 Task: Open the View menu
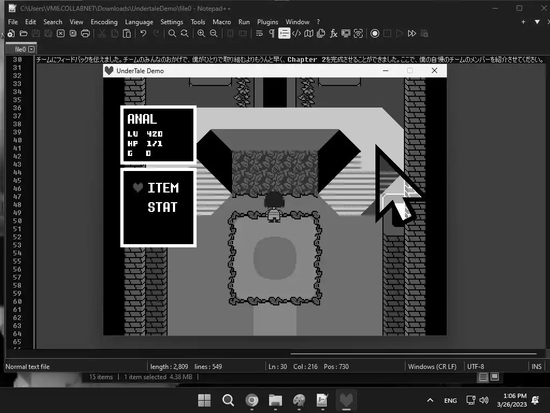click(x=76, y=22)
